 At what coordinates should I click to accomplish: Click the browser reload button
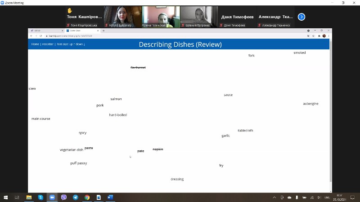[40, 36]
